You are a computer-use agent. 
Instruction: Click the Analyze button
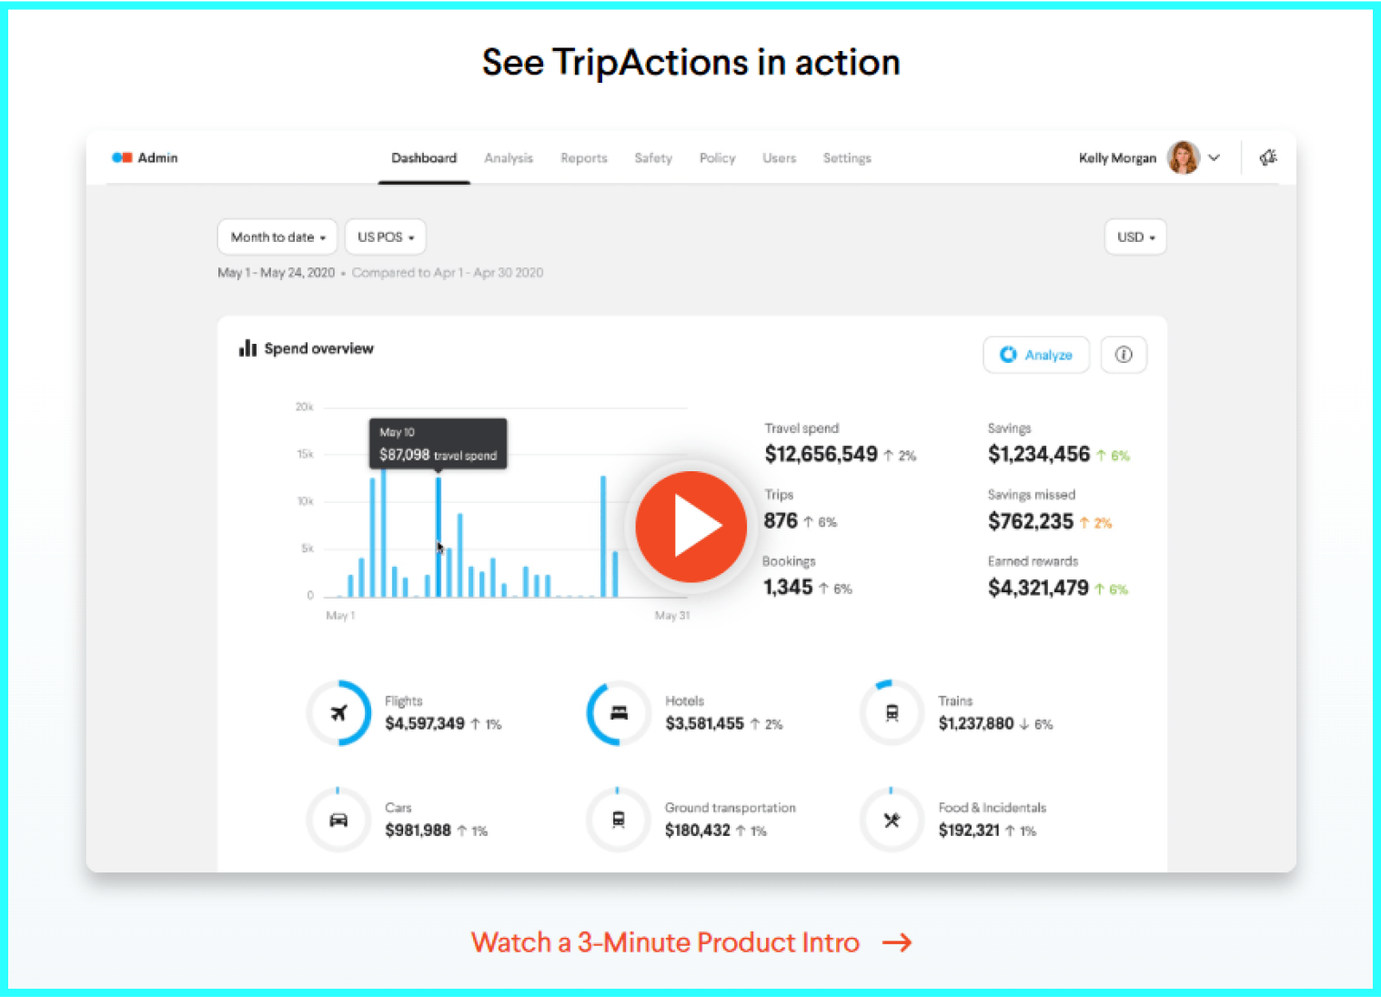click(1036, 355)
